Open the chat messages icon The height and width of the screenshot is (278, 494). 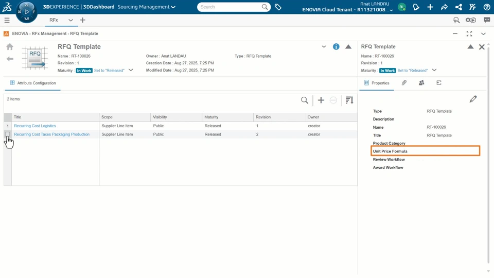487,20
